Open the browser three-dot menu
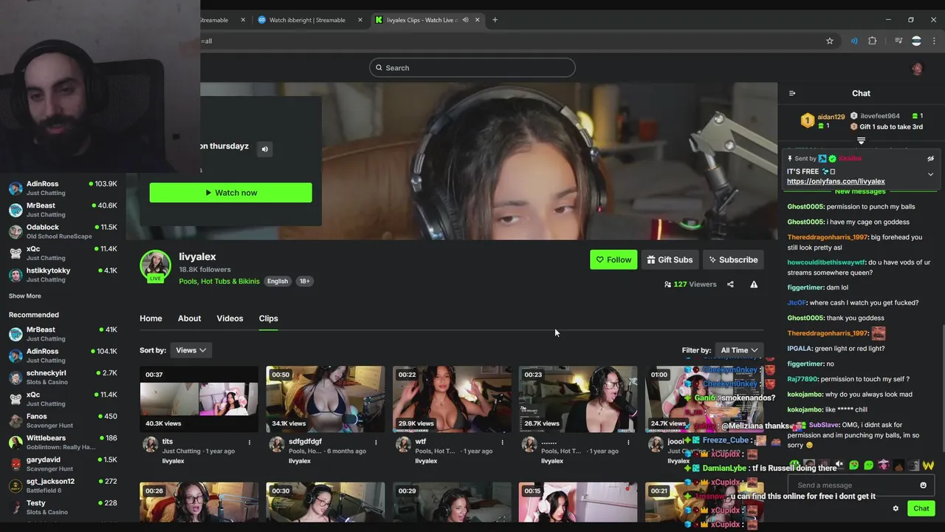The height and width of the screenshot is (532, 945). (x=935, y=41)
